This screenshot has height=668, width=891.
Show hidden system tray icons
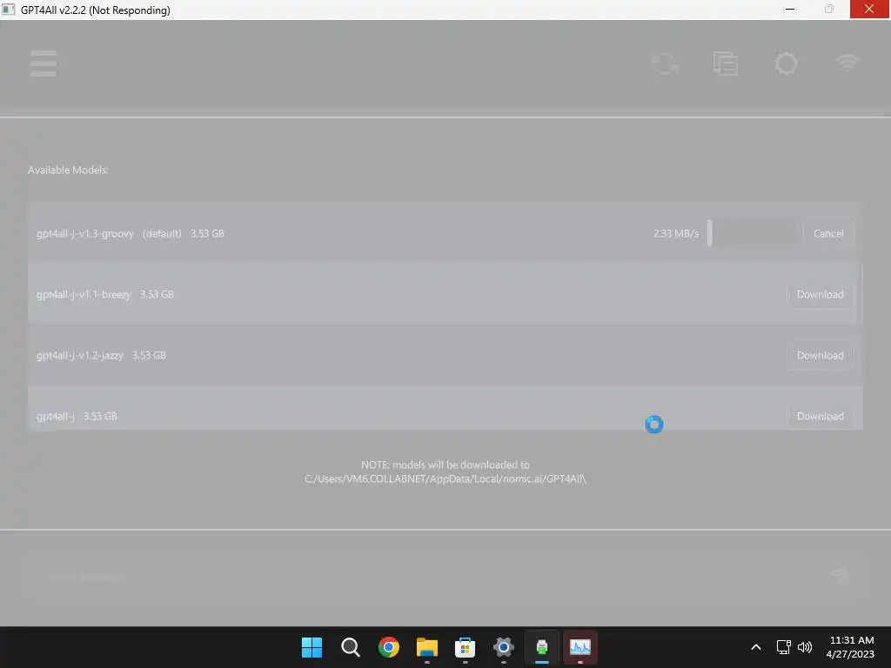coord(756,647)
